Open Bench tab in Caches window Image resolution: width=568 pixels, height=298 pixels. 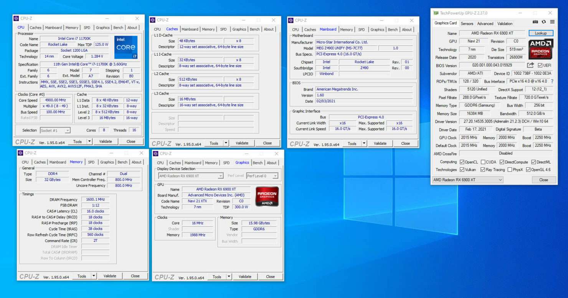255,29
